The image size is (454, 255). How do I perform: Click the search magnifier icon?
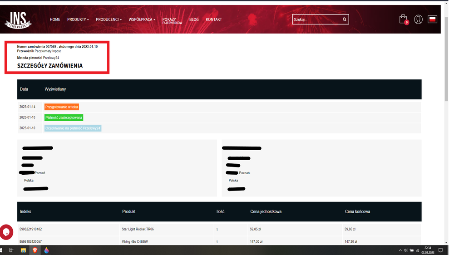(345, 20)
